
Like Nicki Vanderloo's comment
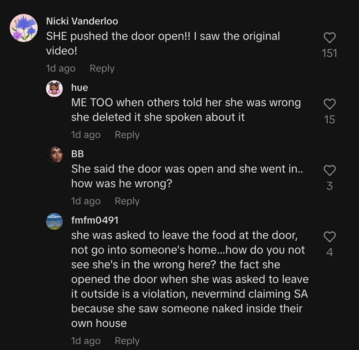coord(329,38)
